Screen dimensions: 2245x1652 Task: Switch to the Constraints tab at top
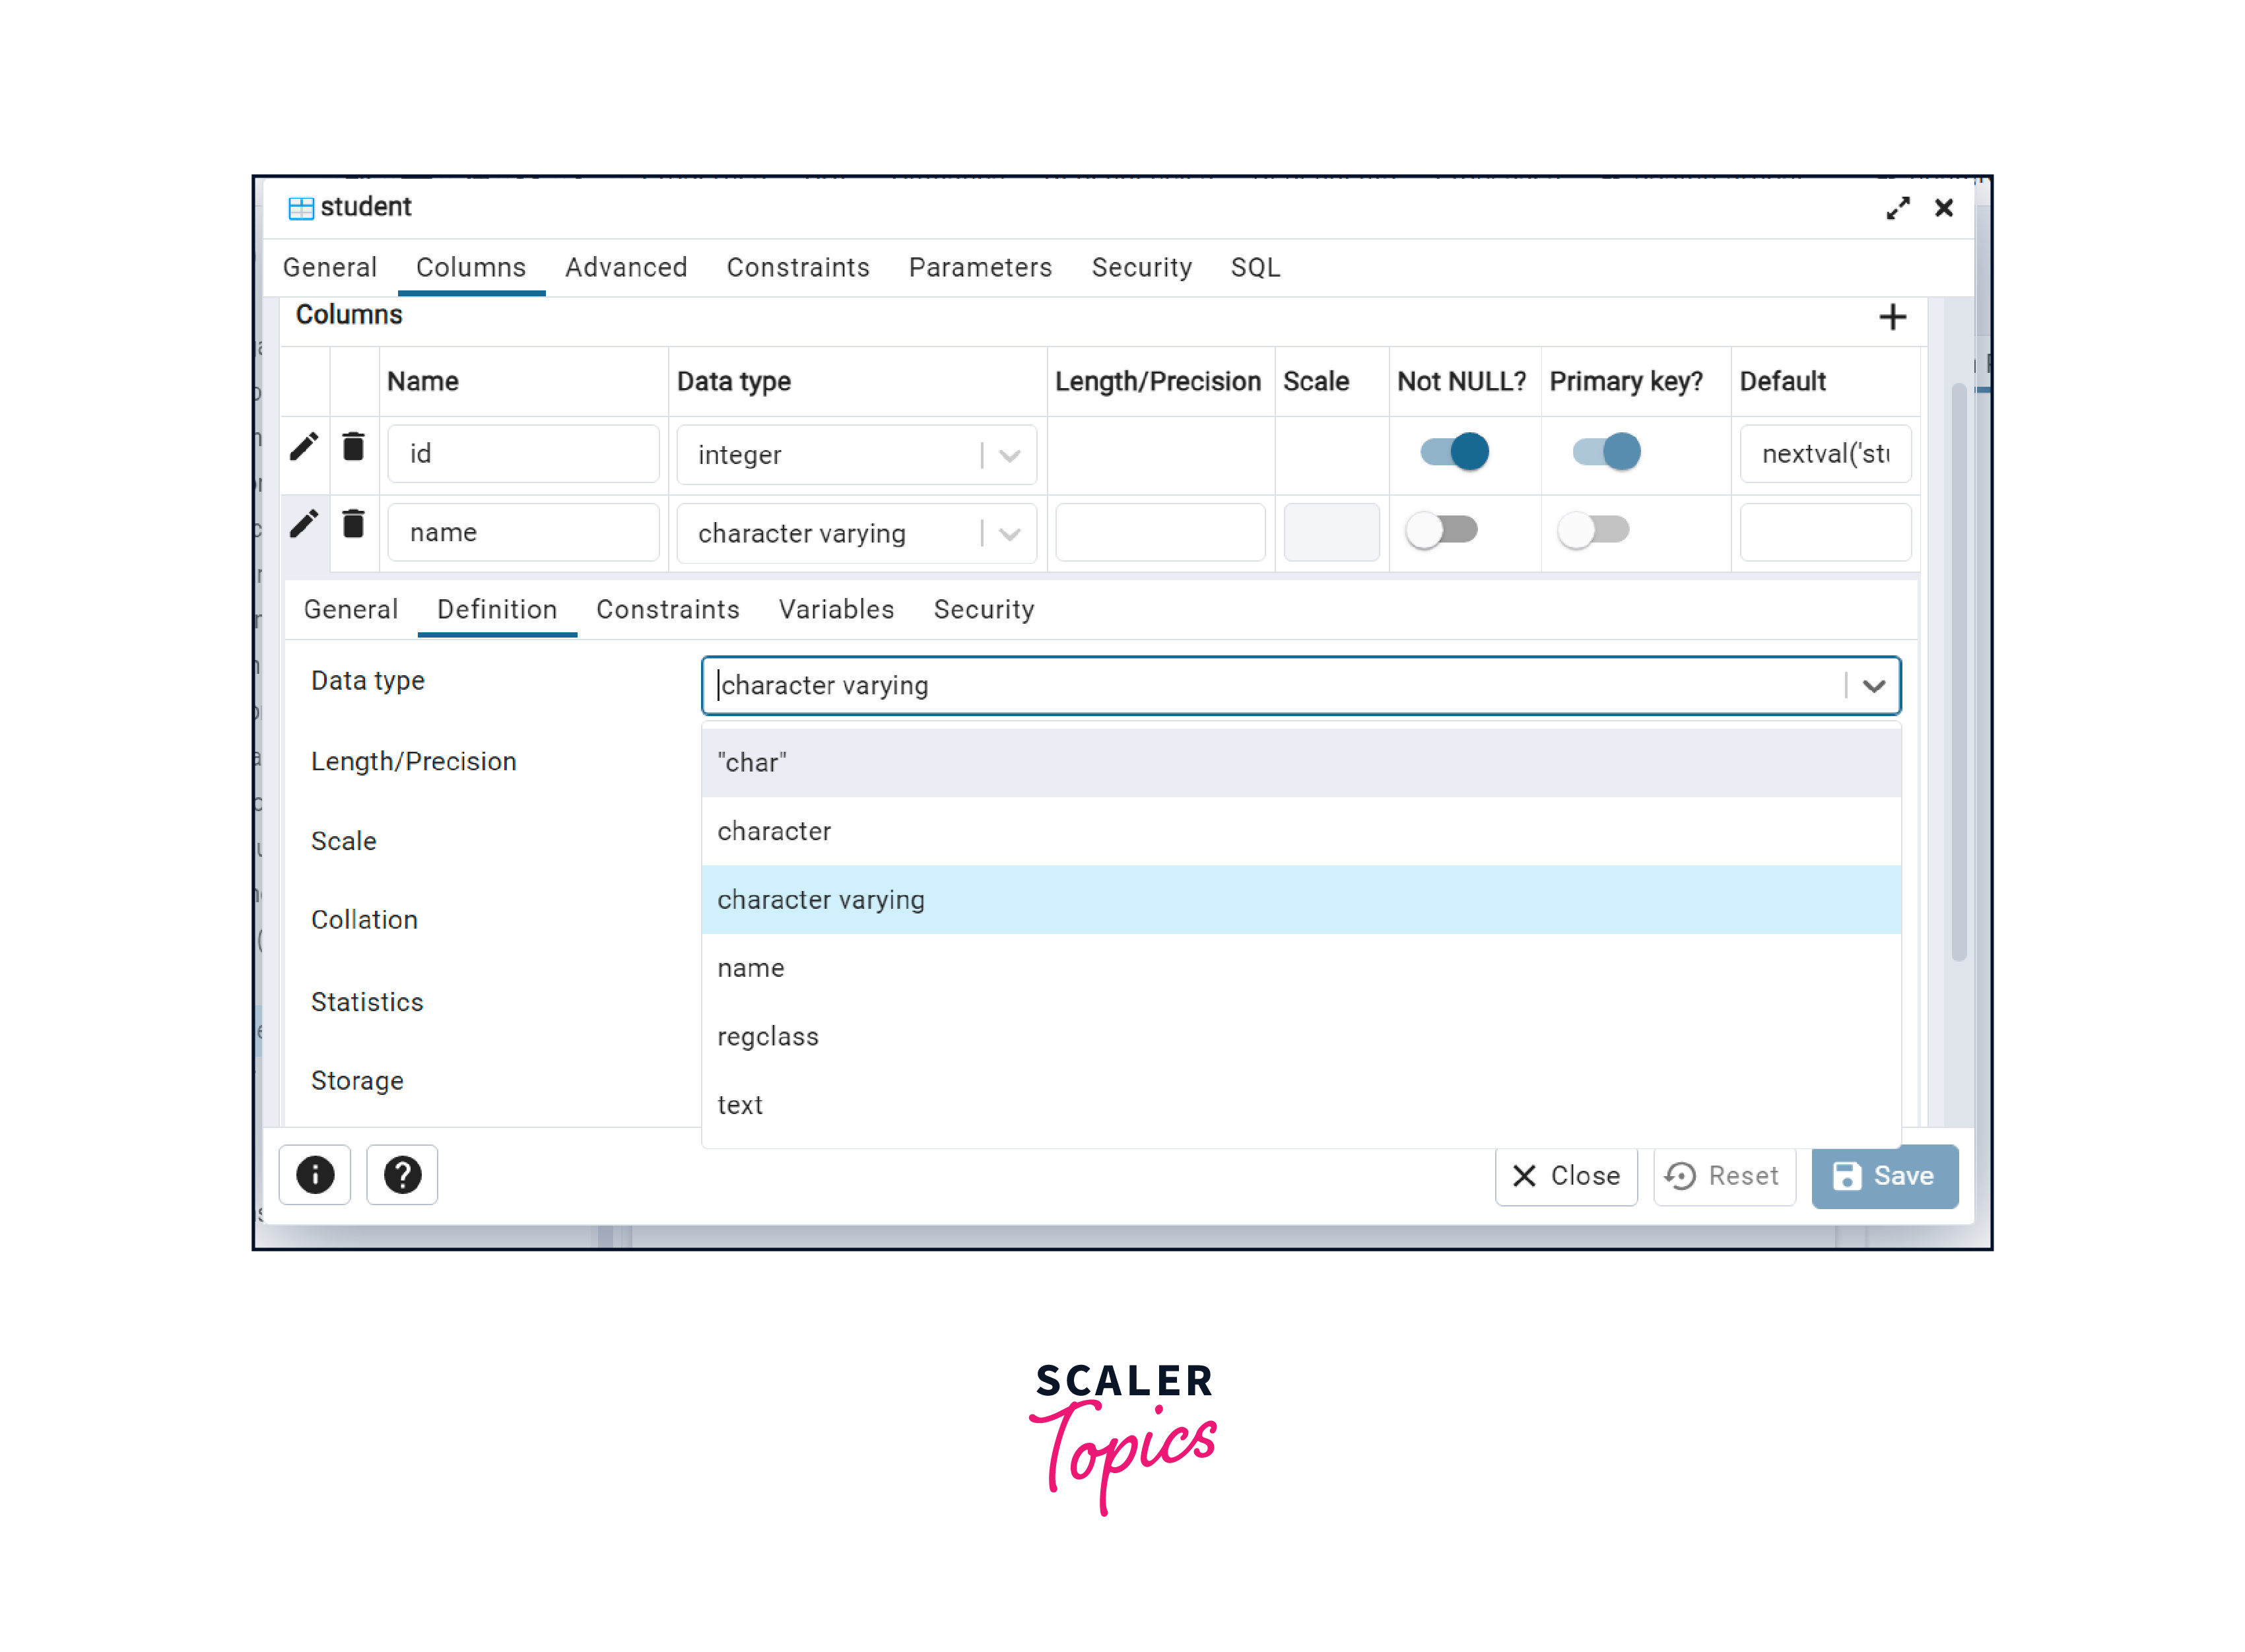pos(797,268)
